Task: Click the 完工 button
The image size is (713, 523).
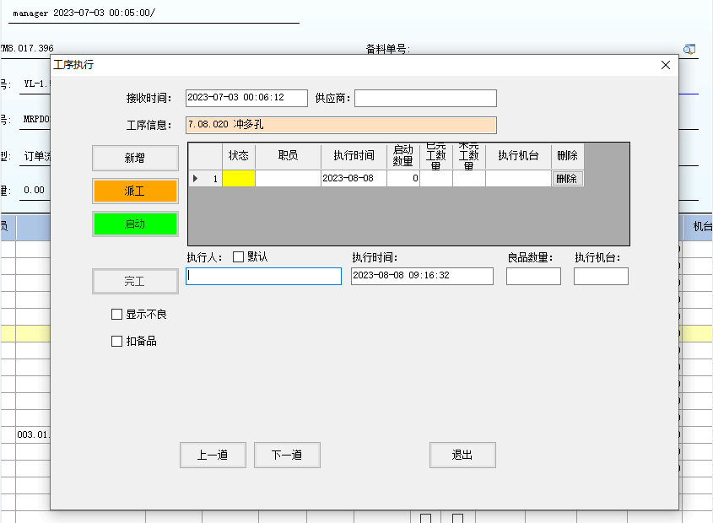Action: [135, 281]
